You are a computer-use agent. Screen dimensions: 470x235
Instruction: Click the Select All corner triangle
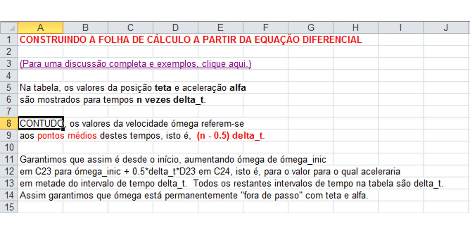tap(9, 28)
